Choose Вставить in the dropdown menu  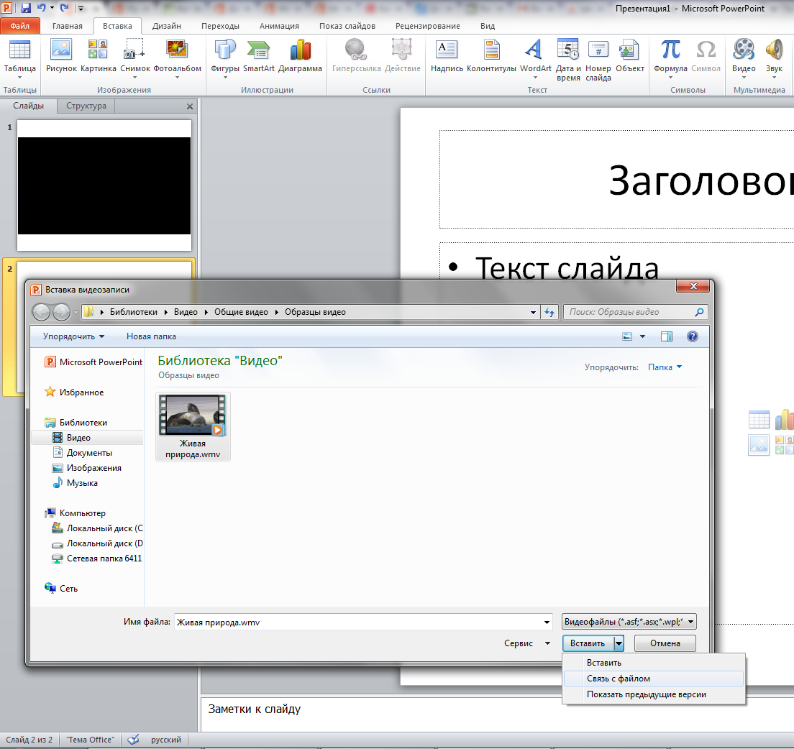(x=653, y=663)
